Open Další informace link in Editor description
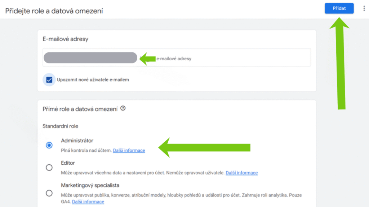This screenshot has width=369, height=207. click(x=241, y=173)
